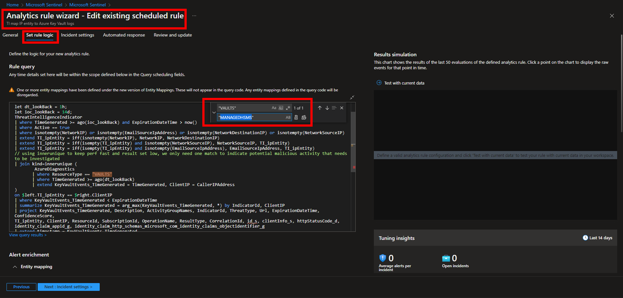Click the Test with current data arrow icon
623x298 pixels.
379,83
